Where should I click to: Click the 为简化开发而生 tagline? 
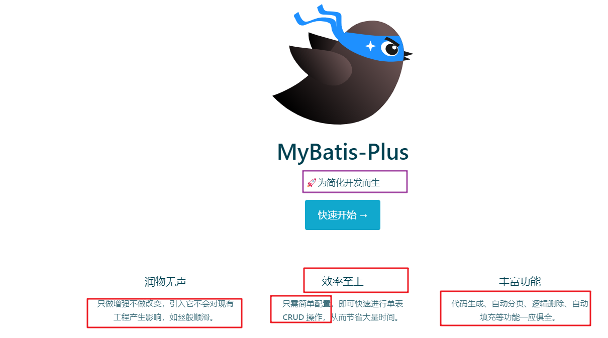(349, 182)
